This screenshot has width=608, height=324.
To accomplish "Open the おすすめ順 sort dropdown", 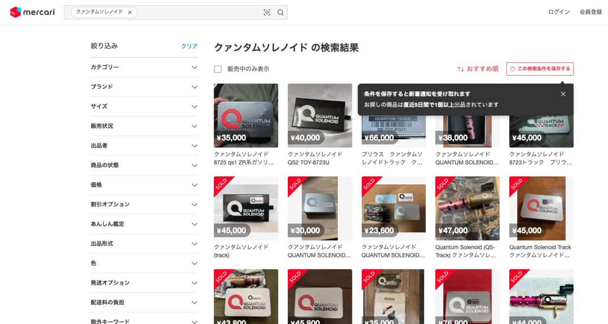I will pos(478,69).
